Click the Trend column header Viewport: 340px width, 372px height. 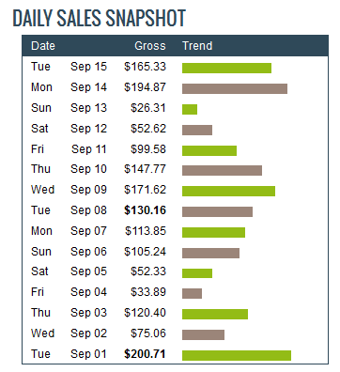[197, 46]
